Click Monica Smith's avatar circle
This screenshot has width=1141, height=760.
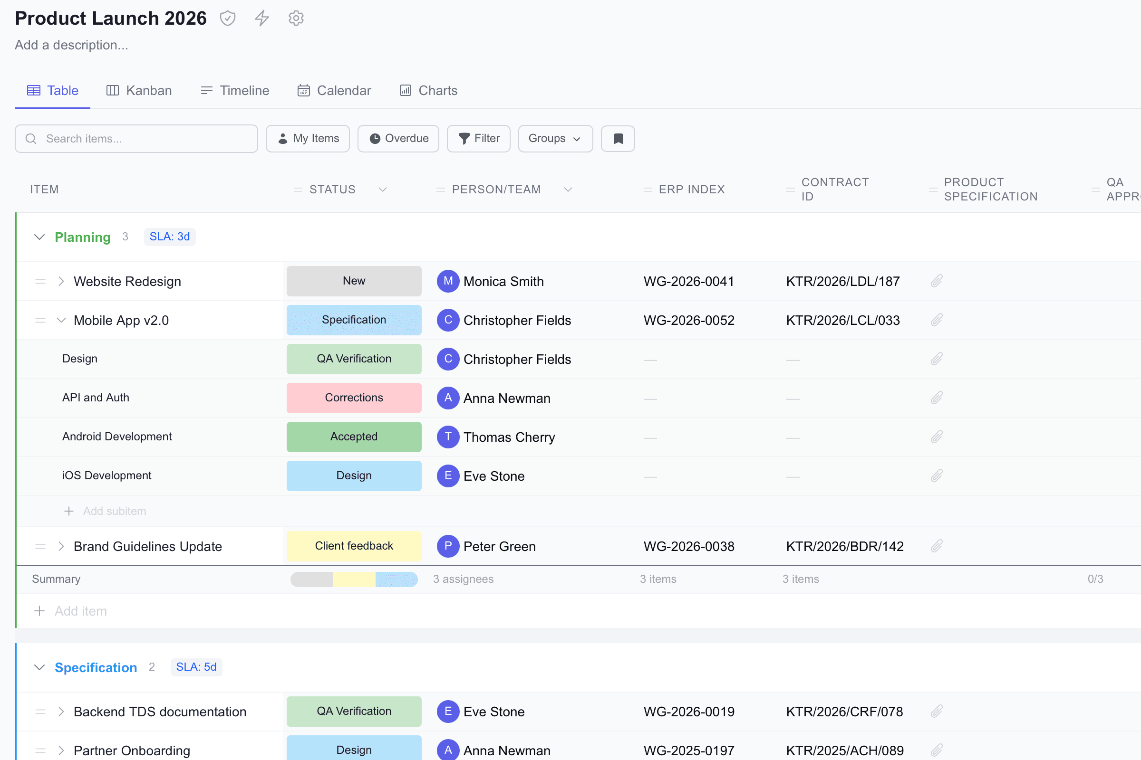point(448,281)
